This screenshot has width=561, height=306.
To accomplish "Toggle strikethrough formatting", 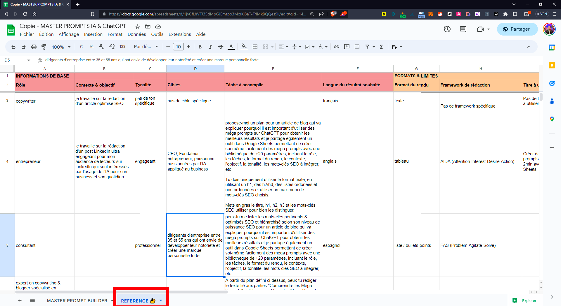I will point(221,47).
